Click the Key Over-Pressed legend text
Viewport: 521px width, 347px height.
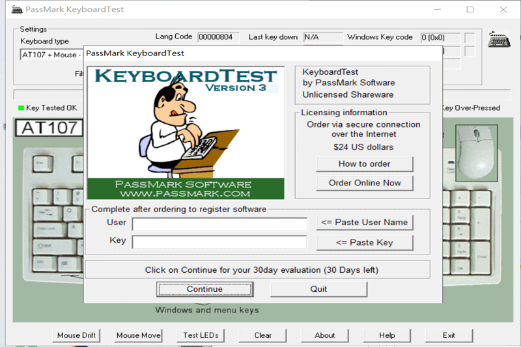coord(471,108)
